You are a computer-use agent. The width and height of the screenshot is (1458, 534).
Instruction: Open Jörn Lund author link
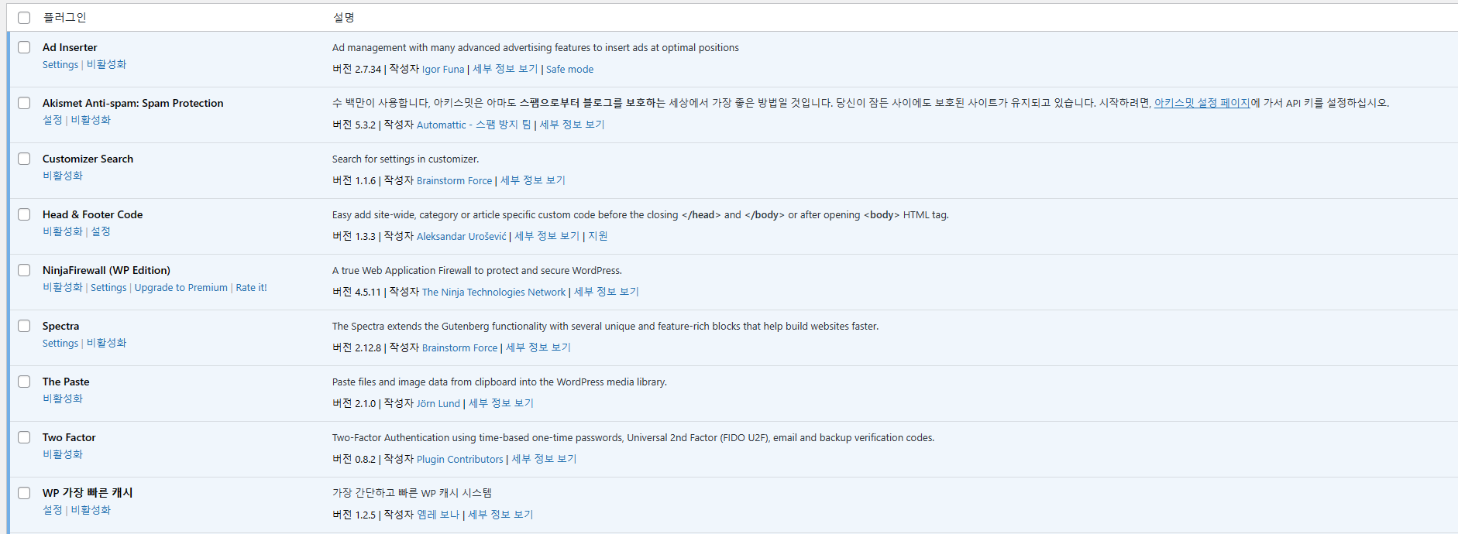coord(438,404)
